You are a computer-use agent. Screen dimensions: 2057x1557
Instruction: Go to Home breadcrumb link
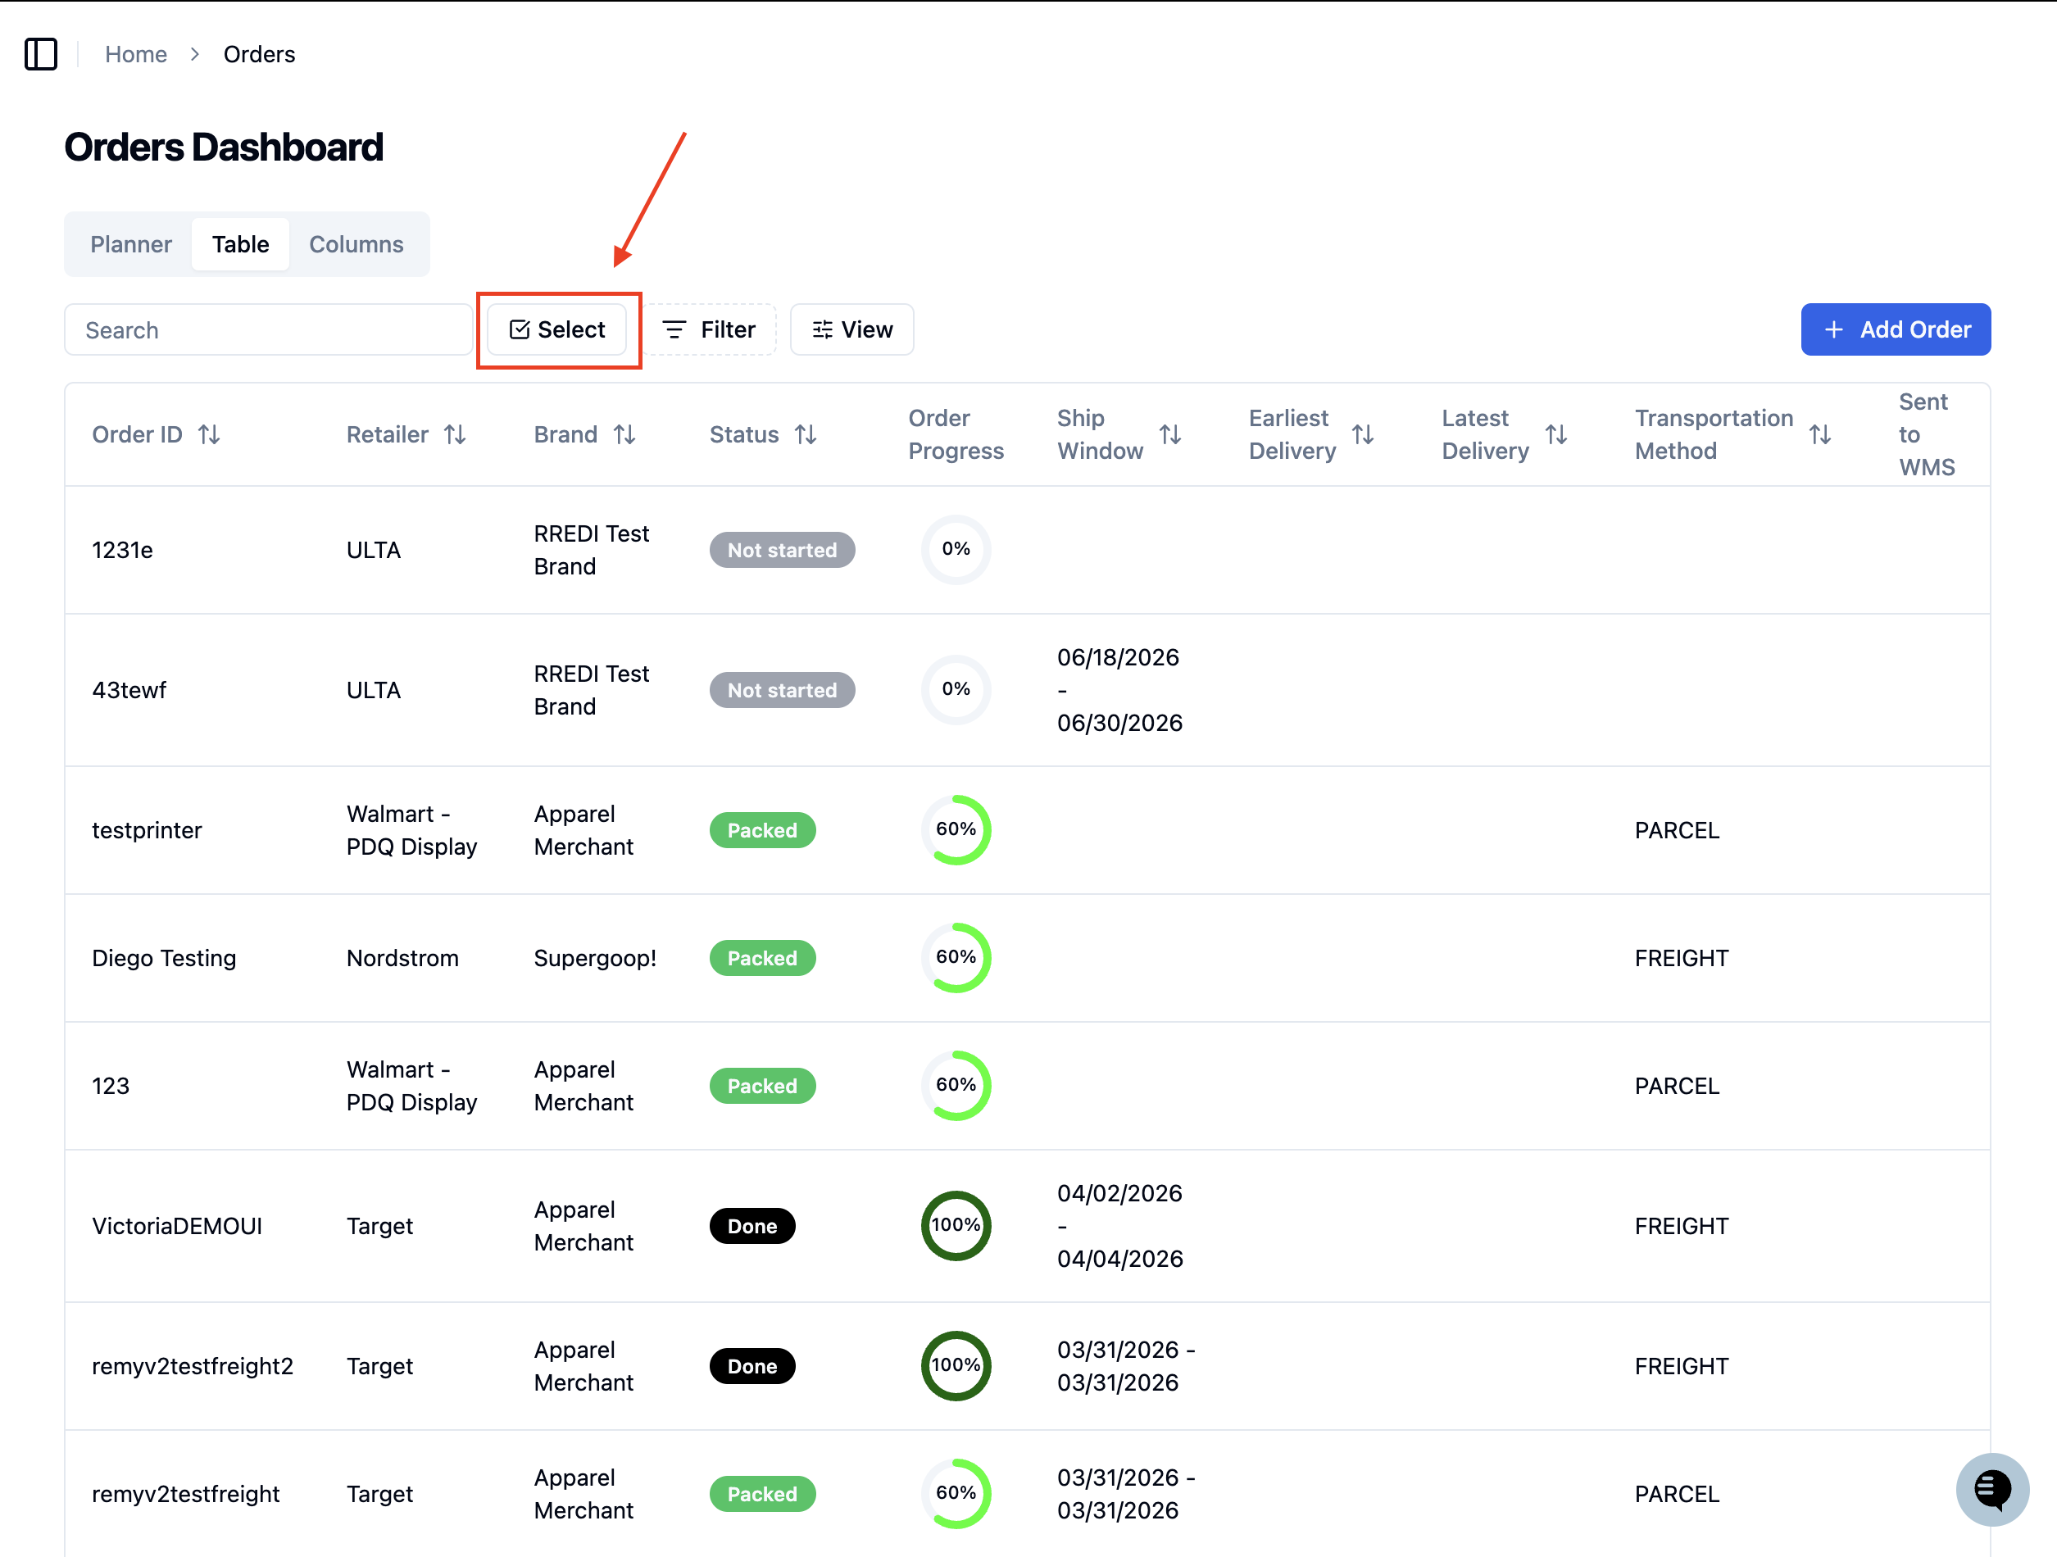[136, 54]
